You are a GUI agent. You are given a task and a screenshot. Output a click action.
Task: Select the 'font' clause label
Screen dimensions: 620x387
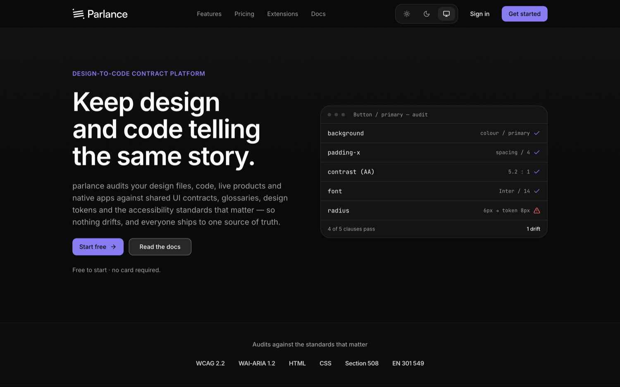(x=335, y=191)
